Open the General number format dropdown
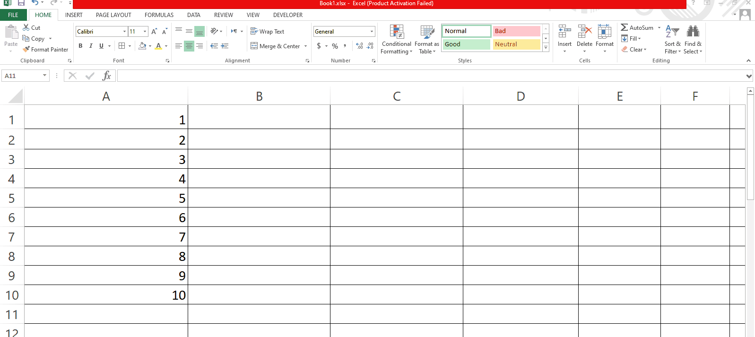 pyautogui.click(x=372, y=32)
